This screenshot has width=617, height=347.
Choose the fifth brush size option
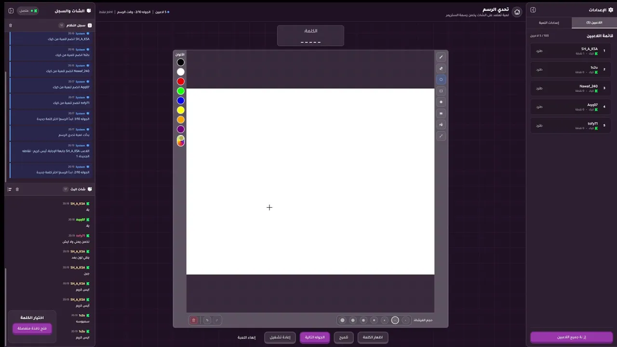pyautogui.click(x=363, y=320)
